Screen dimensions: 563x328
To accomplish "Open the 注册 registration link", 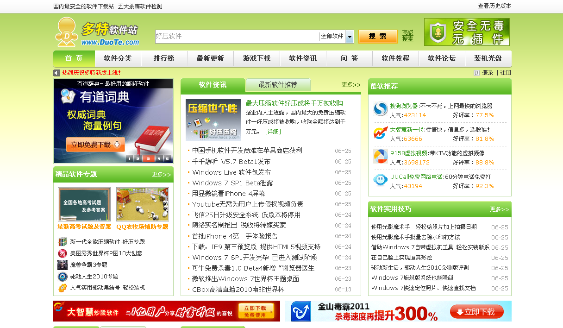I will (x=504, y=73).
